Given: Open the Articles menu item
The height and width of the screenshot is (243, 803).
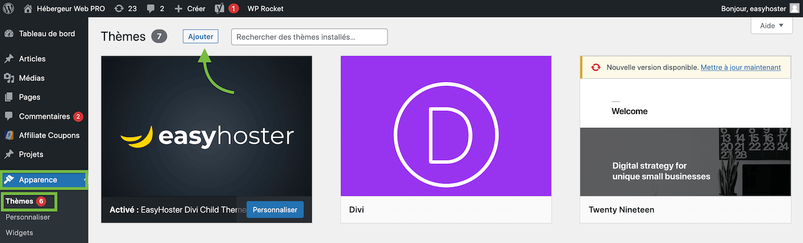Looking at the screenshot, I should click(x=32, y=59).
